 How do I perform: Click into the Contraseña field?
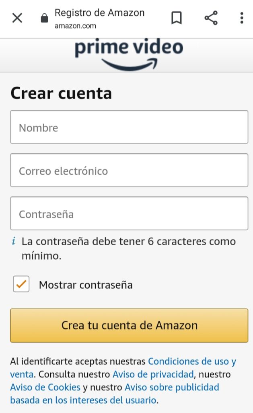pyautogui.click(x=129, y=213)
